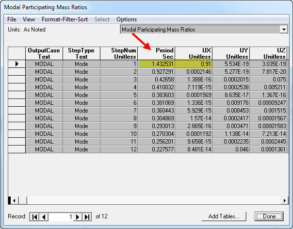Click UZ value 0.001515
293x229 pixels.
(x=268, y=111)
